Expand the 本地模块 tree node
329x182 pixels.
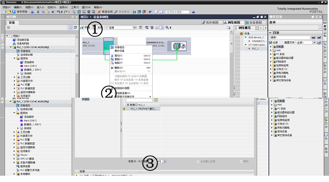(x=14, y=174)
